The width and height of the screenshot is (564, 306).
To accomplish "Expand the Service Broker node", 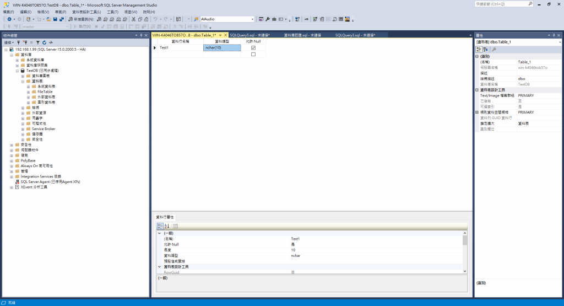I will (x=23, y=129).
